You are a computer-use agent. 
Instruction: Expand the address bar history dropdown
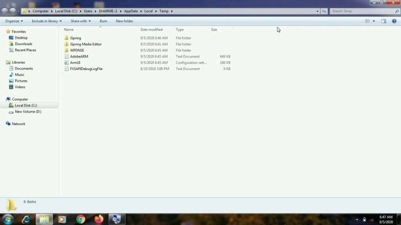point(318,11)
